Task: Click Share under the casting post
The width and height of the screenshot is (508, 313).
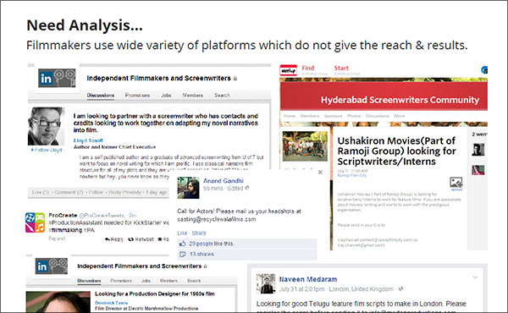Action: point(199,233)
